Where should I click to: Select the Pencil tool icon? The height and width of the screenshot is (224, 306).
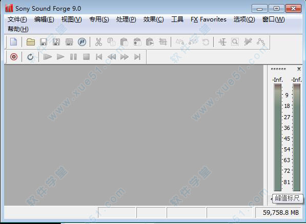248,42
